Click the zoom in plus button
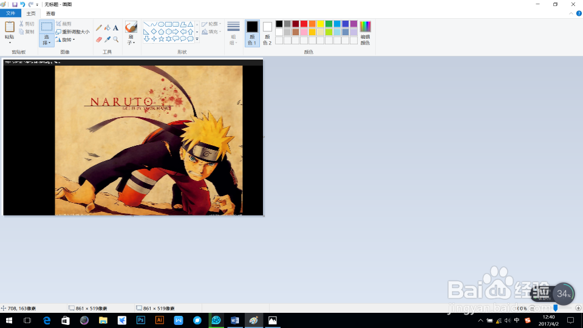 click(x=578, y=309)
